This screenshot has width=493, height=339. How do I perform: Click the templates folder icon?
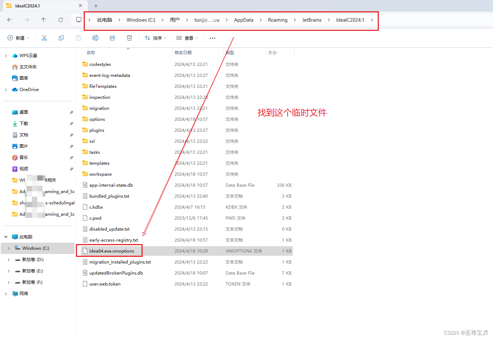click(85, 163)
